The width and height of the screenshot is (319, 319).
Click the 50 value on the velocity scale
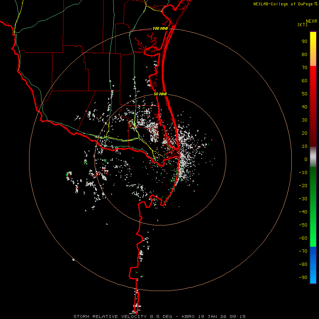tap(304, 94)
